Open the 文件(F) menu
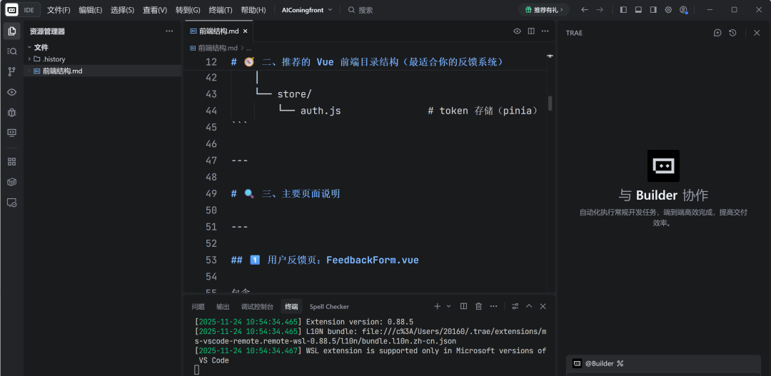Image resolution: width=771 pixels, height=376 pixels. click(59, 10)
